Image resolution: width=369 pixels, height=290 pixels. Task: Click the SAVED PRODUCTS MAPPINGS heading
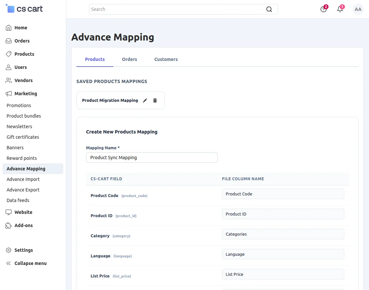[x=112, y=81]
